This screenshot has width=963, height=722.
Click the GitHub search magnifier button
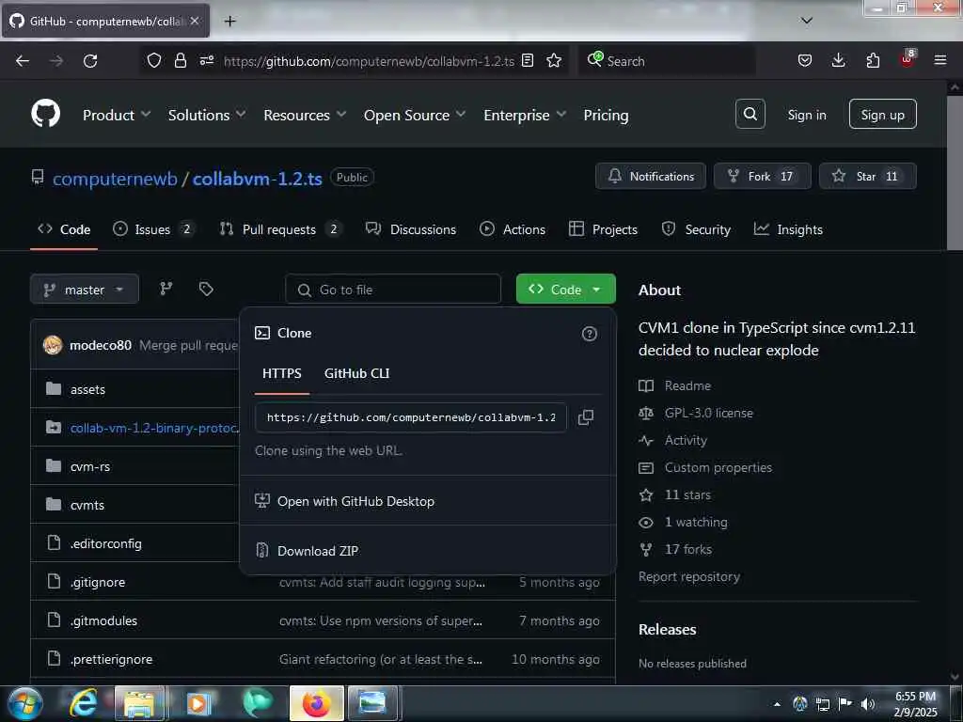(750, 114)
